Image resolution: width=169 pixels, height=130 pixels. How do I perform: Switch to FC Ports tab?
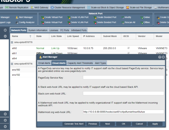pos(65,30)
